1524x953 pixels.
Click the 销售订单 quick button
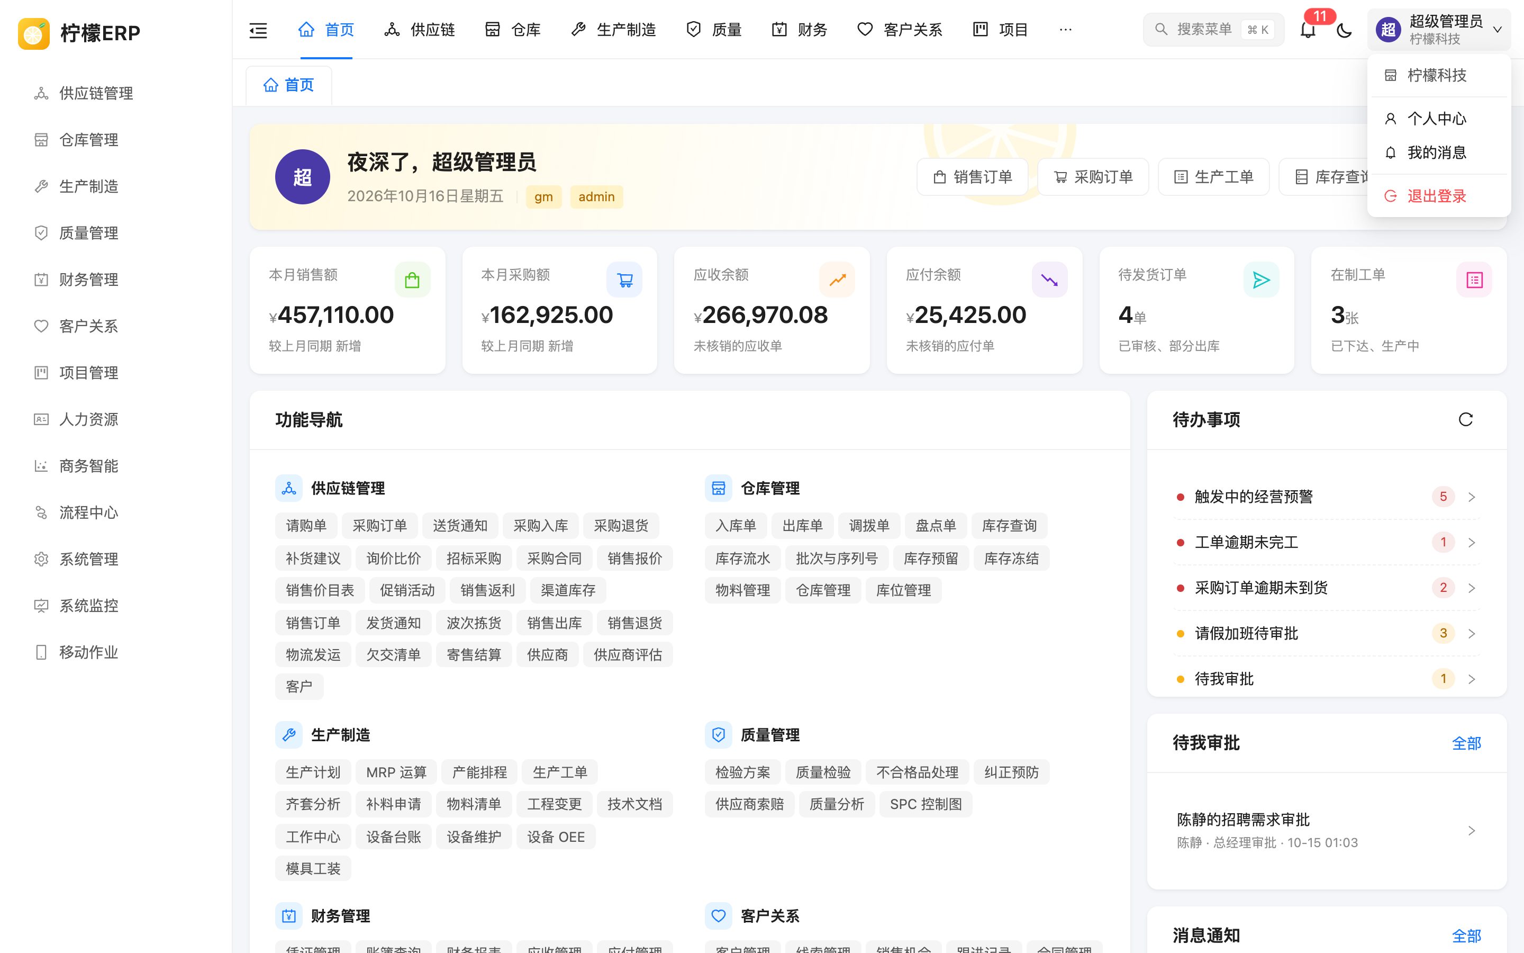(972, 177)
